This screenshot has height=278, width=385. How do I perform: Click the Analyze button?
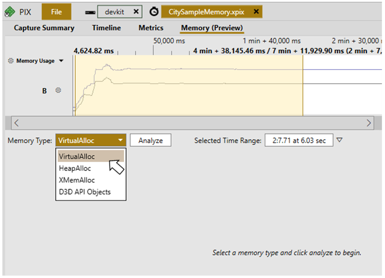click(x=150, y=140)
